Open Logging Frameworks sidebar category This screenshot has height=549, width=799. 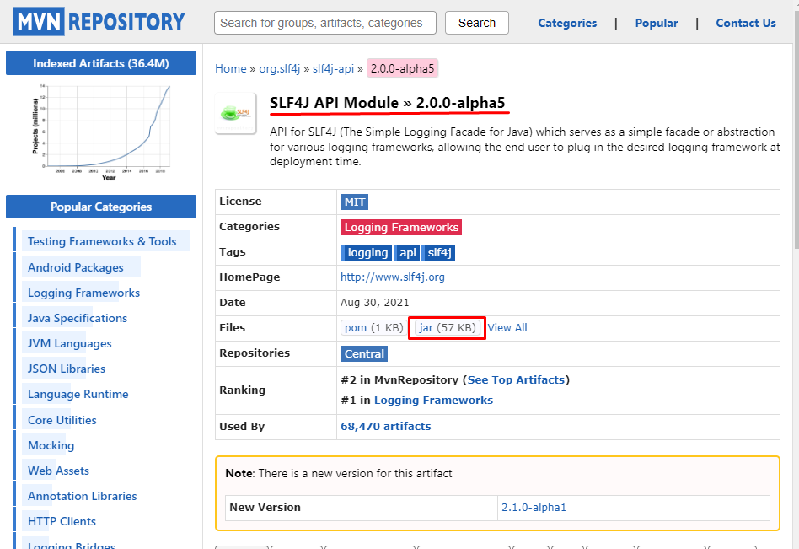coord(83,293)
